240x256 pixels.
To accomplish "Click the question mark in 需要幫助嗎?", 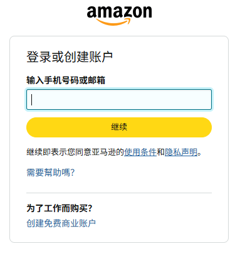I will click(73, 173).
